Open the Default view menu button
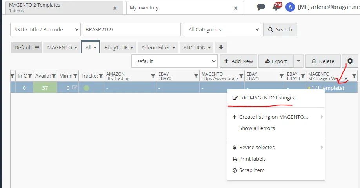The width and height of the screenshot is (360, 188). [x=26, y=47]
